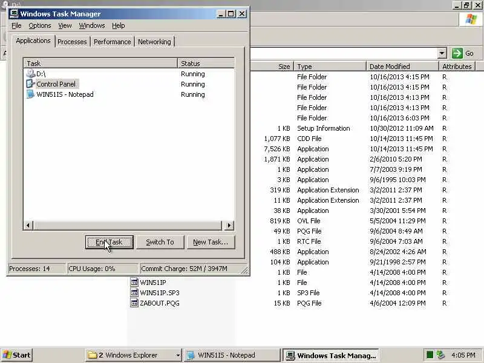Click the 7,526 KB size cell
Image resolution: width=484 pixels, height=363 pixels.
coord(277,149)
